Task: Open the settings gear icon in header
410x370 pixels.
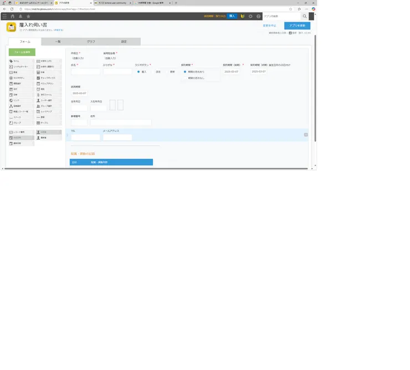Action: (250, 16)
